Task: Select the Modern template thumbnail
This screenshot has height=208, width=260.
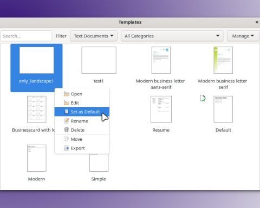Action: click(x=37, y=158)
